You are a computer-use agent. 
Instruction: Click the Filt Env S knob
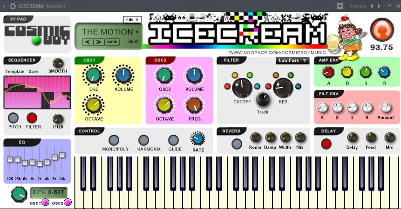tap(352, 108)
